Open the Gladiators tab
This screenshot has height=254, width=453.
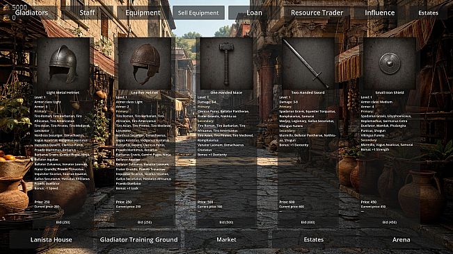[31, 12]
